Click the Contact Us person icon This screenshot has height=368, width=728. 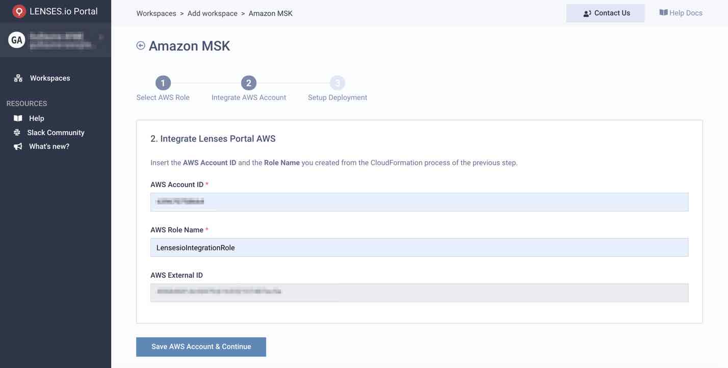[587, 13]
